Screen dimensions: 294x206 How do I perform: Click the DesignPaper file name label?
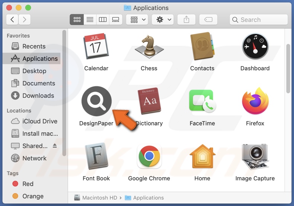tap(96, 123)
